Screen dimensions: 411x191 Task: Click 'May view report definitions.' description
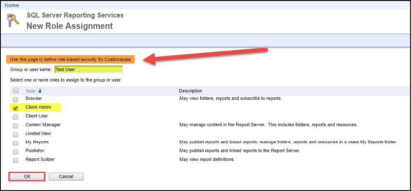[207, 160]
